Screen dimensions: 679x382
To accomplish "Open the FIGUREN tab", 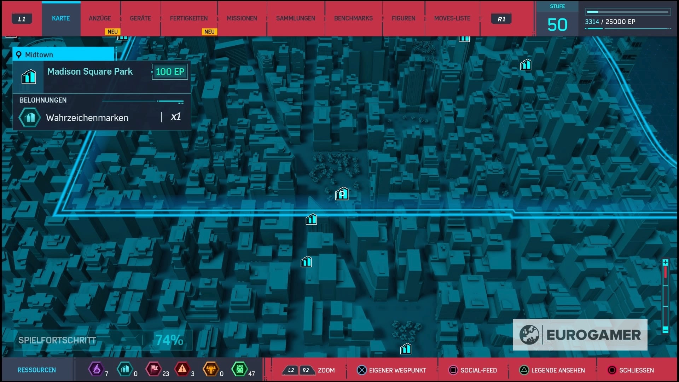I will [x=404, y=18].
